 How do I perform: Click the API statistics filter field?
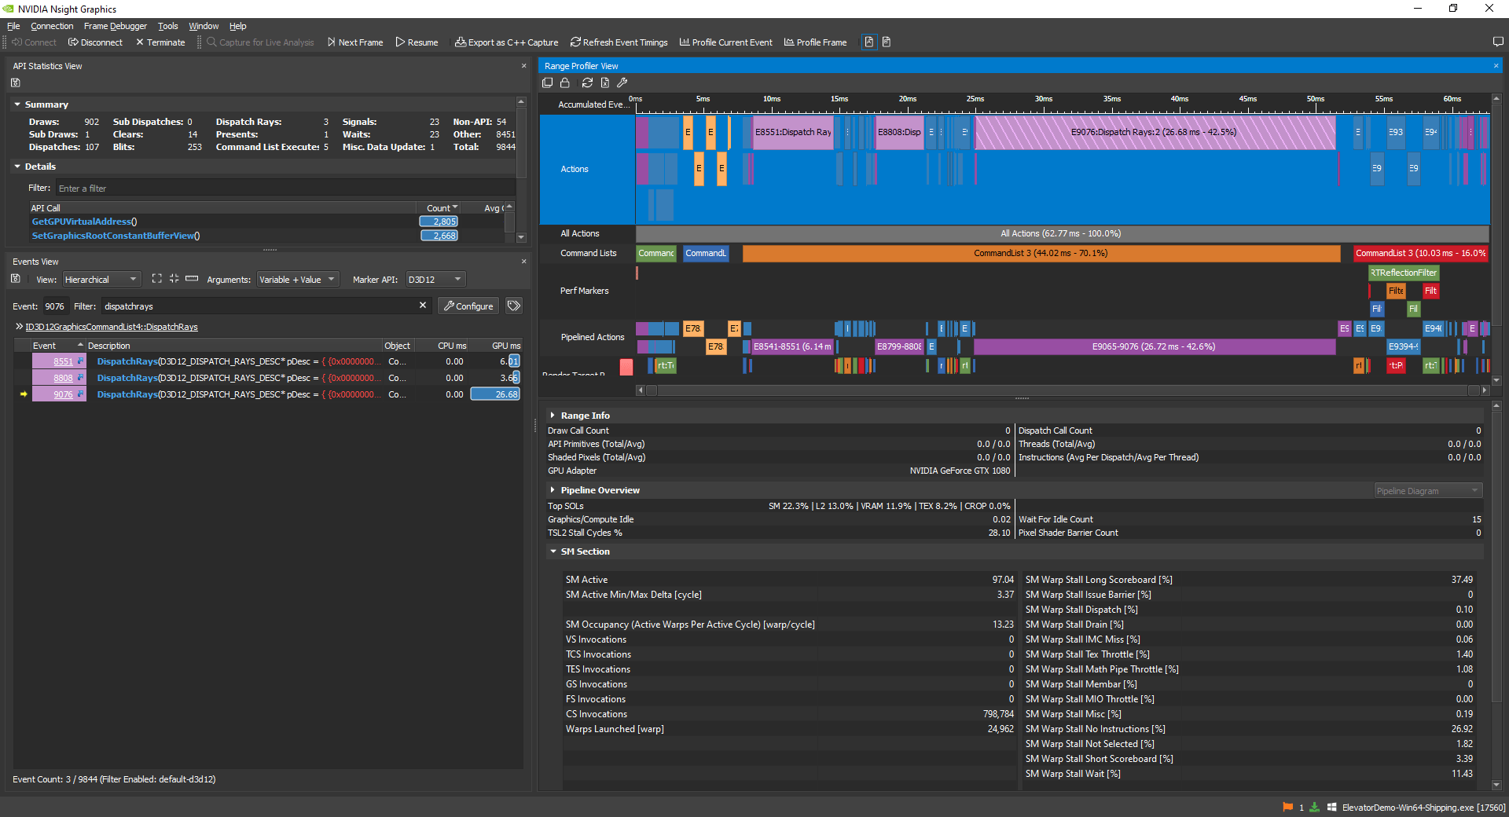[285, 189]
